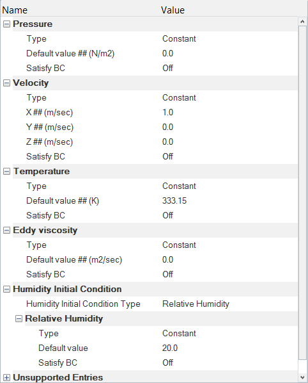Click Satisfy BC label under Relative Humidity
308x383 pixels.
click(58, 363)
